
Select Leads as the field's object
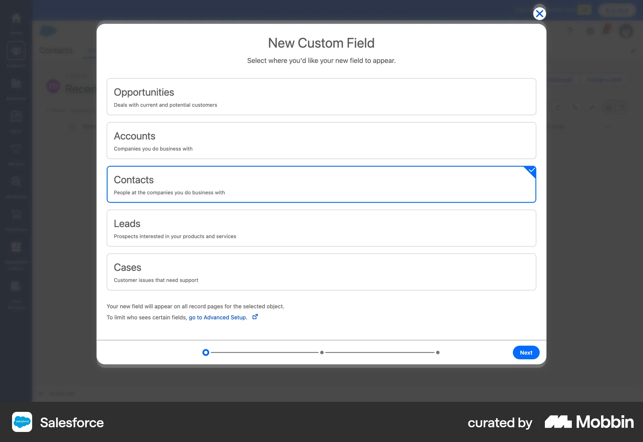click(321, 228)
